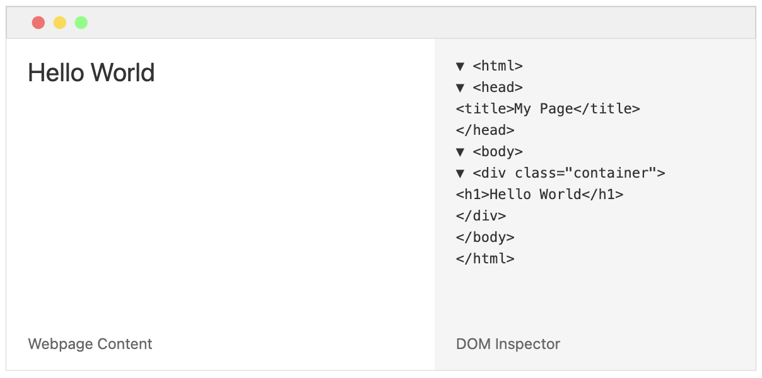Click the green maximize window button
The width and height of the screenshot is (762, 378).
coord(81,23)
